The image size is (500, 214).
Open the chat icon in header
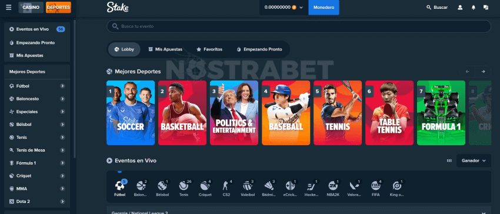click(x=486, y=7)
